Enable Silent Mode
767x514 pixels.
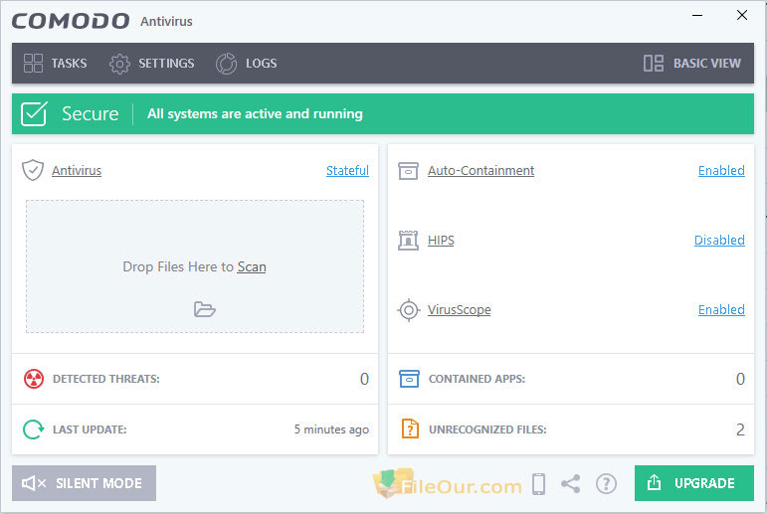tap(85, 483)
